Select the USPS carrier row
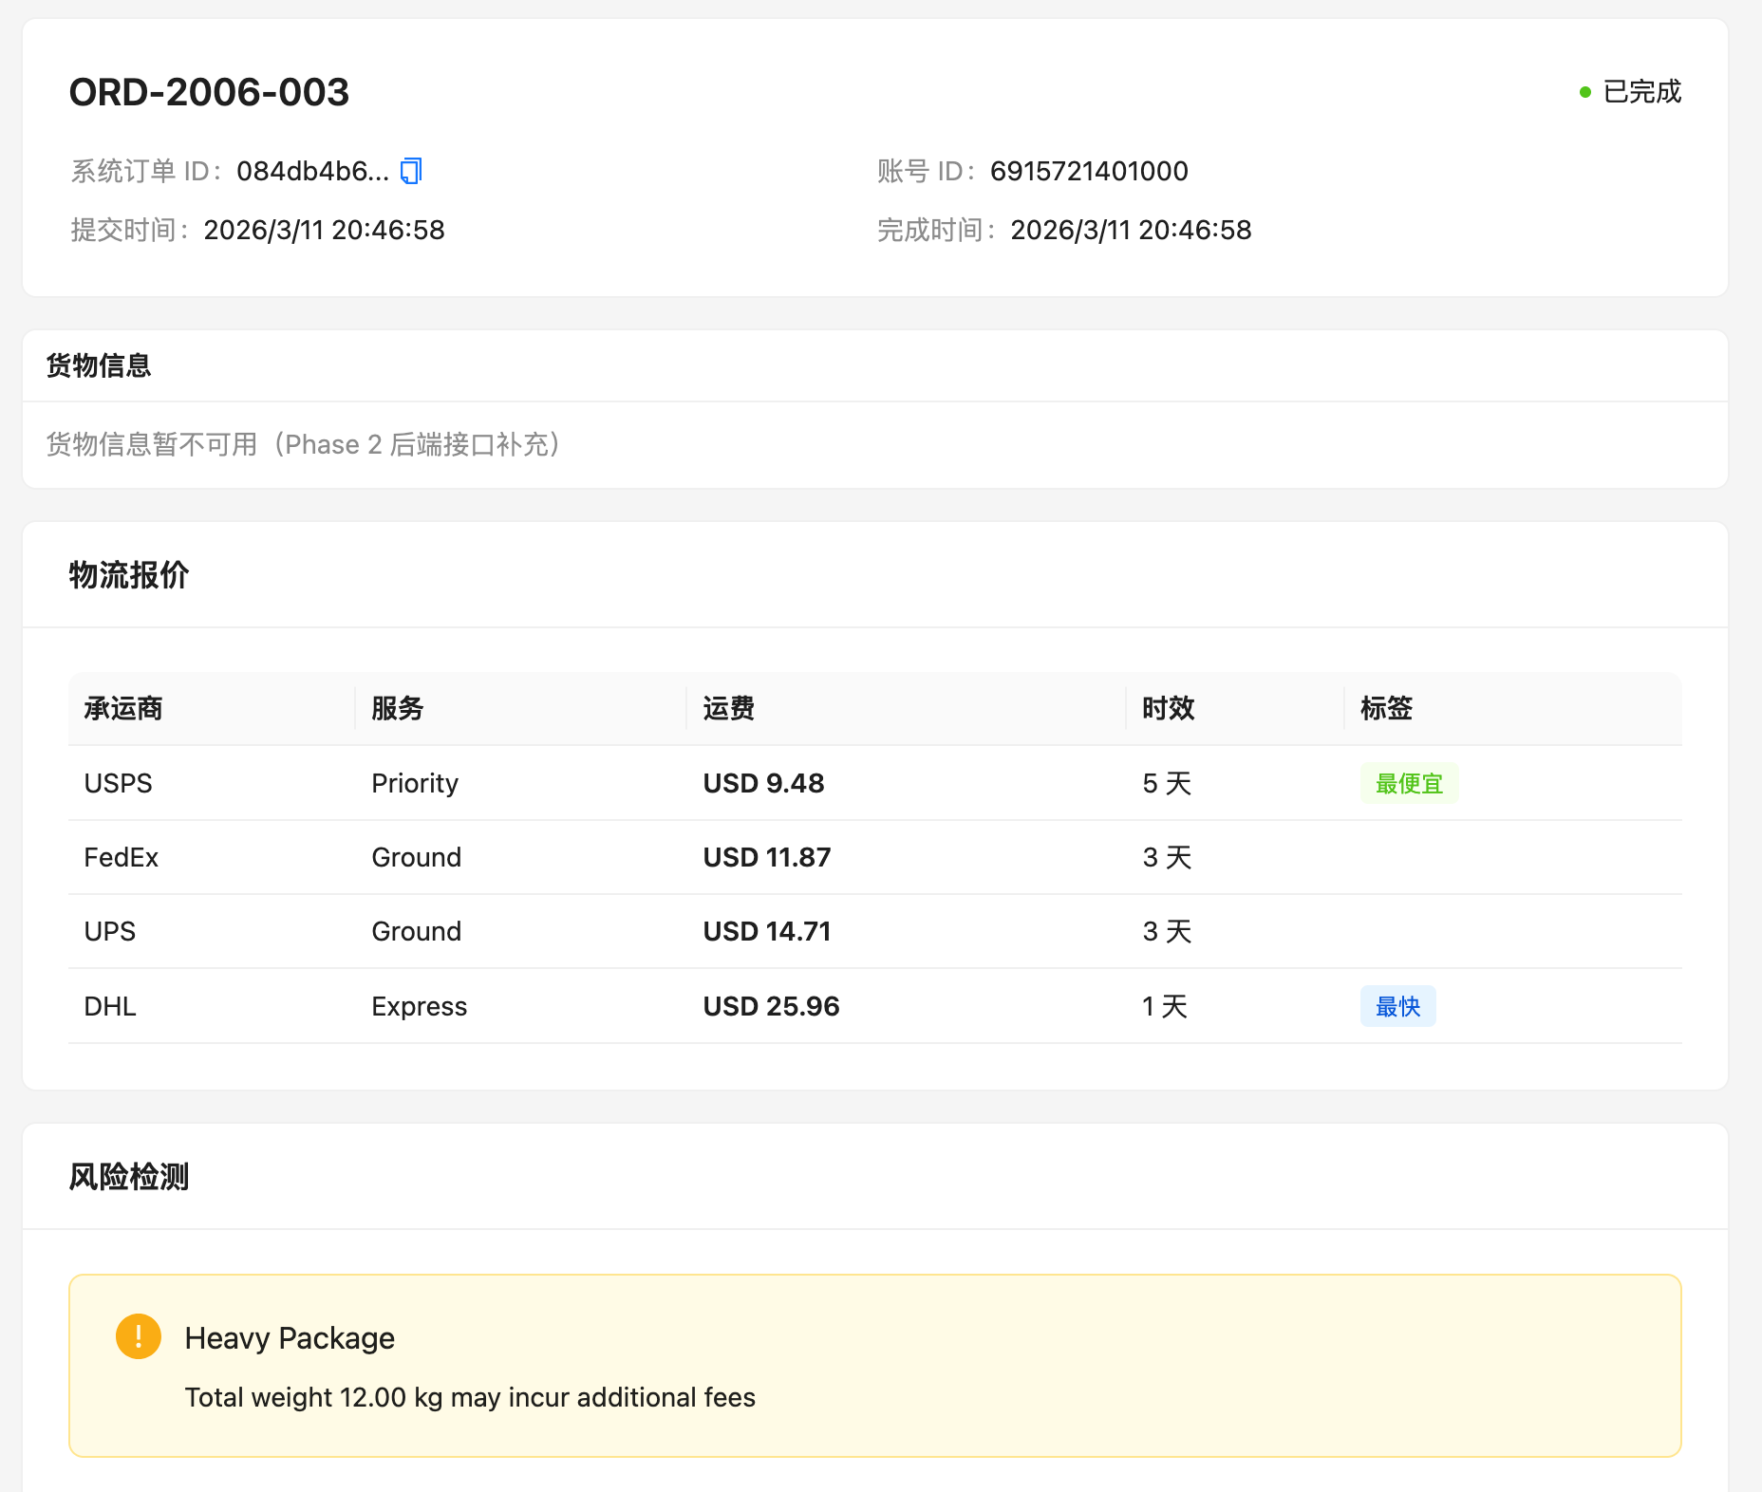The height and width of the screenshot is (1492, 1762). (x=119, y=784)
